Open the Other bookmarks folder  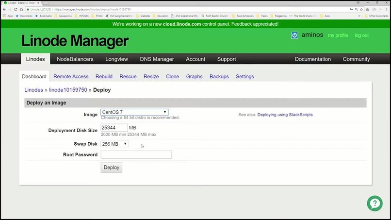(376, 16)
